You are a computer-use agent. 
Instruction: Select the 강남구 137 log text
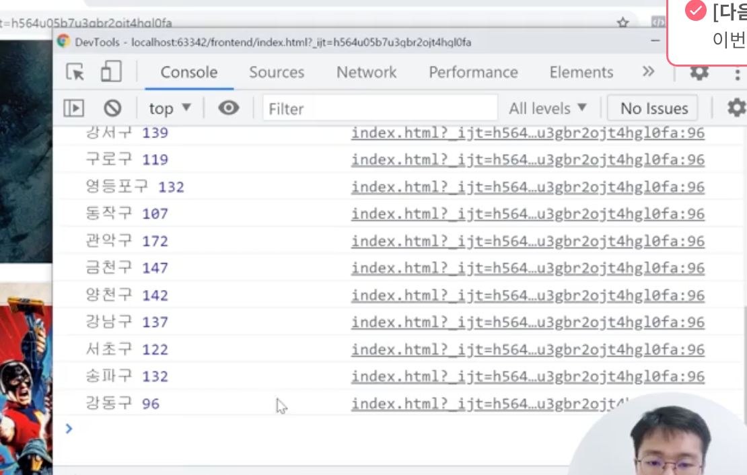tap(127, 322)
